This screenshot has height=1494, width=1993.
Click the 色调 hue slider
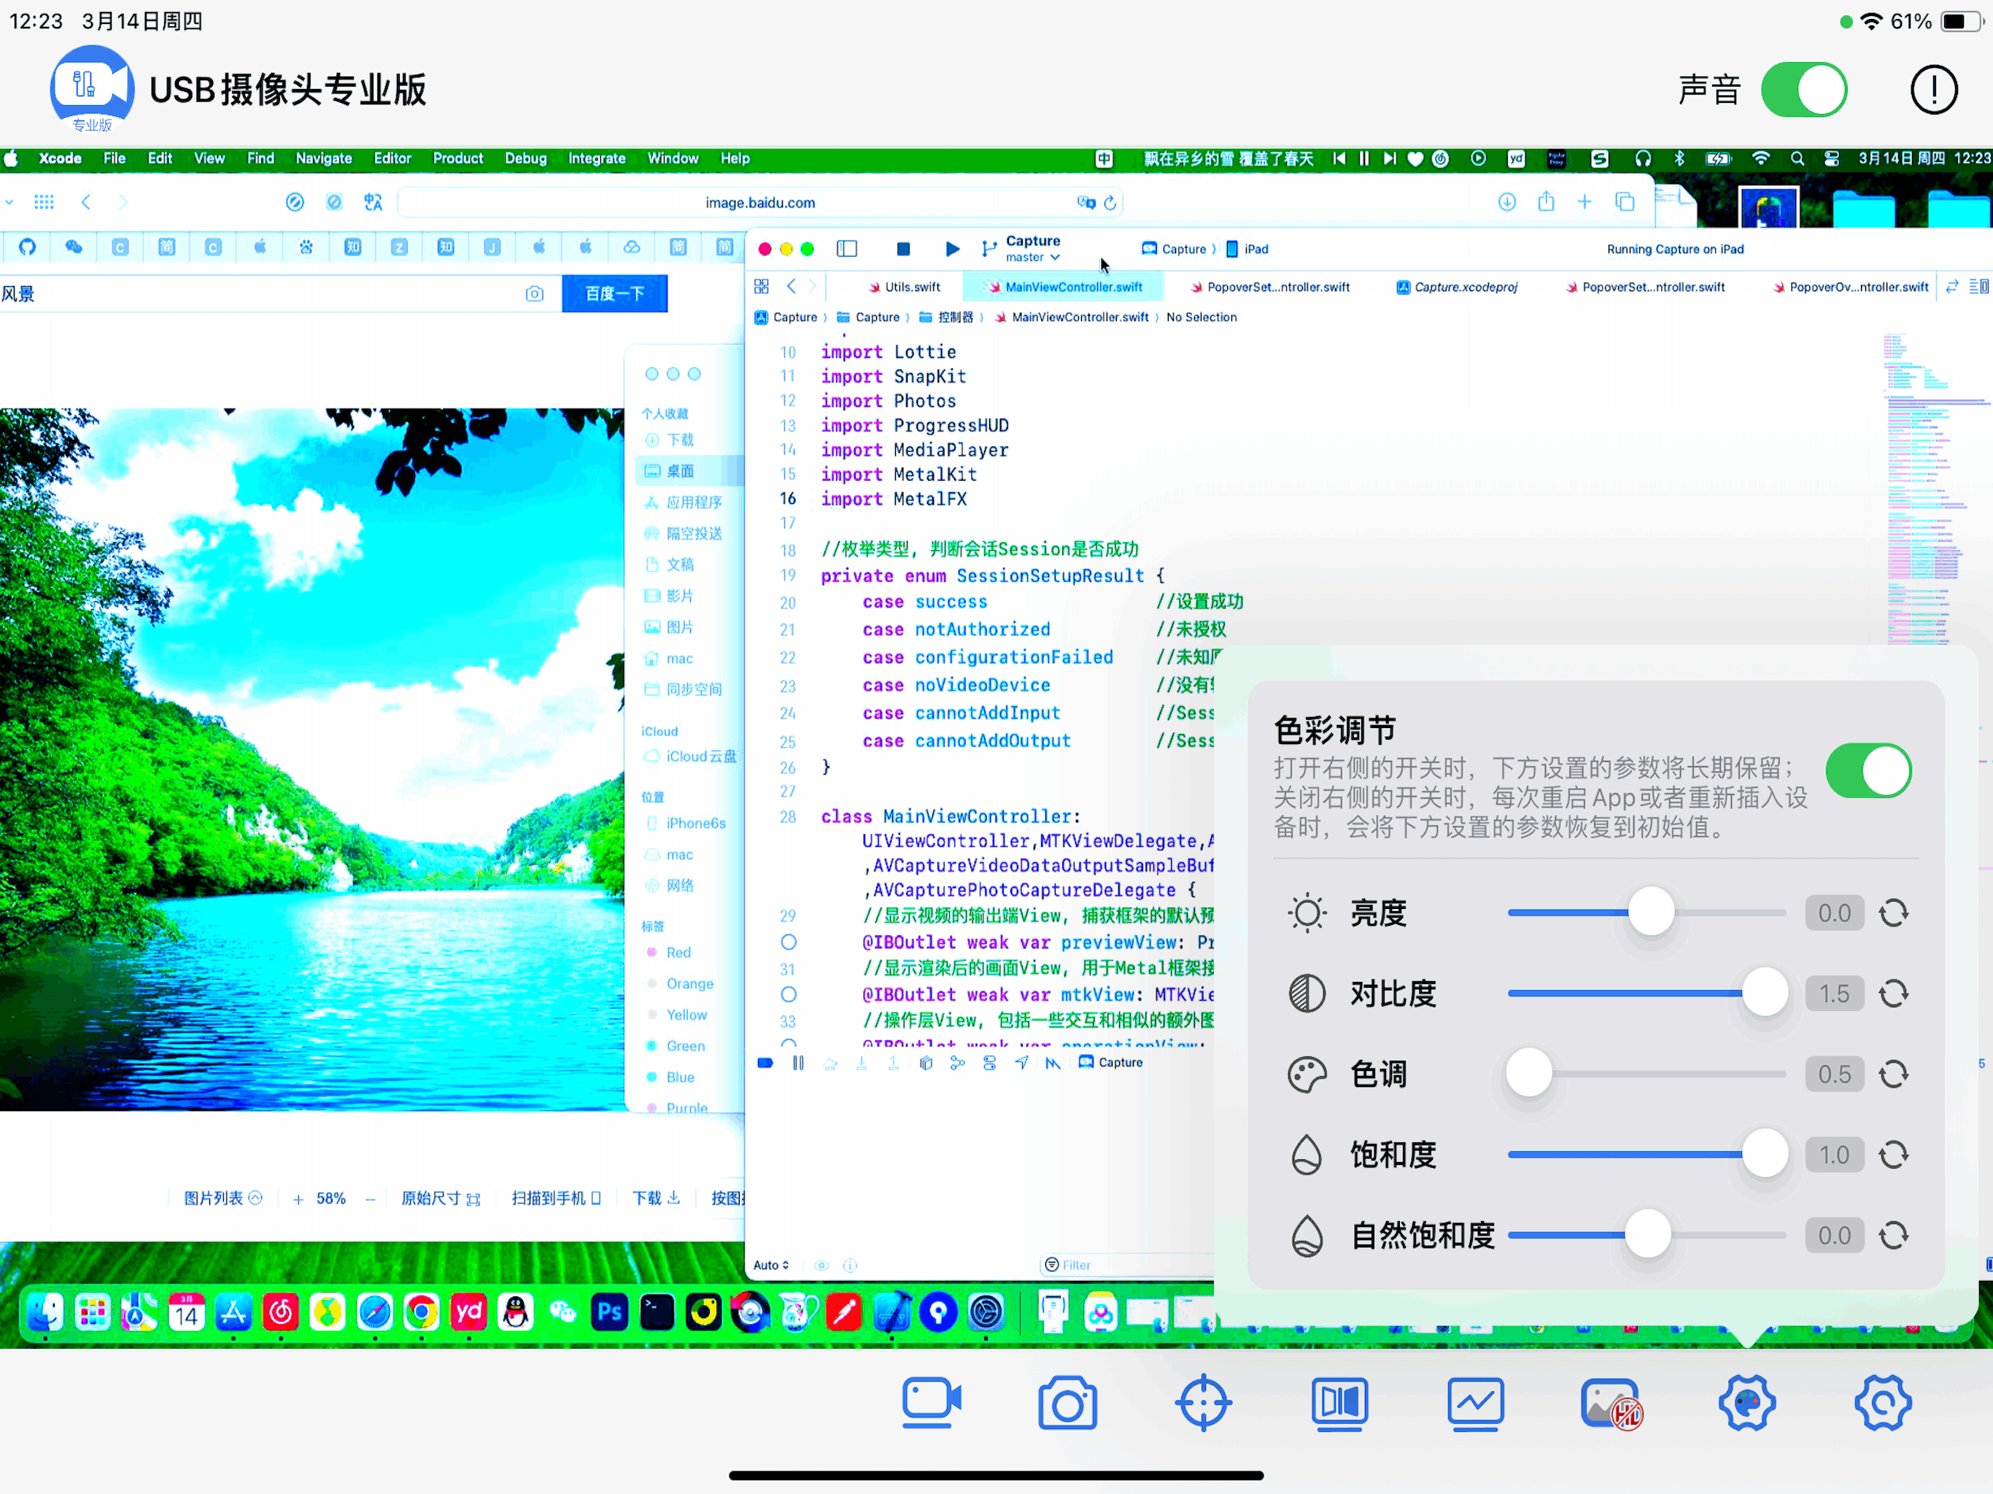[x=1646, y=1073]
